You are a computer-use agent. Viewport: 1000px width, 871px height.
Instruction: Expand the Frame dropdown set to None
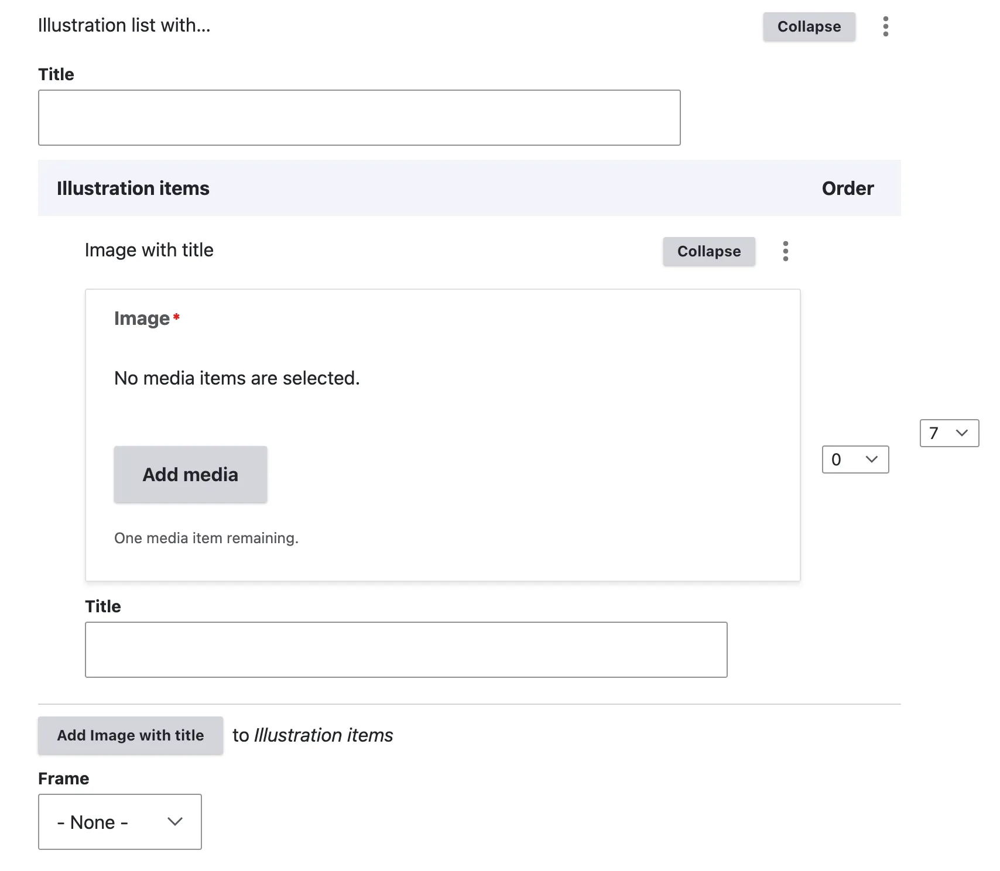pos(120,822)
